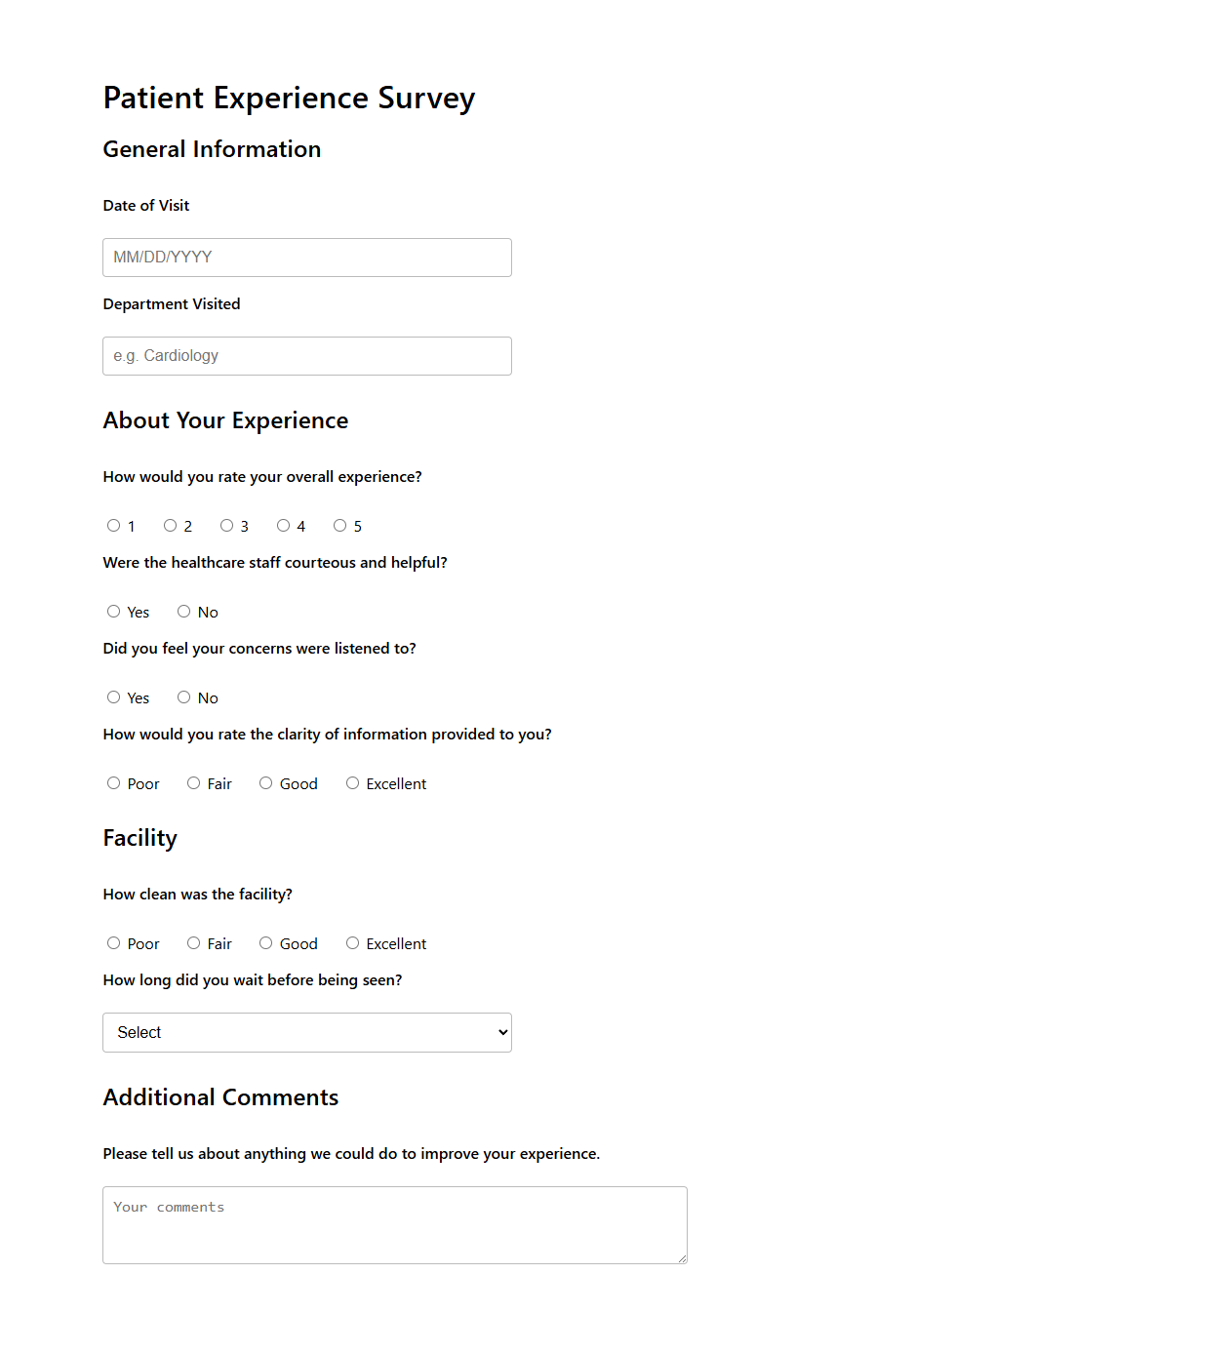This screenshot has width=1232, height=1354.
Task: Select rating 4 for overall experience
Action: click(x=283, y=525)
